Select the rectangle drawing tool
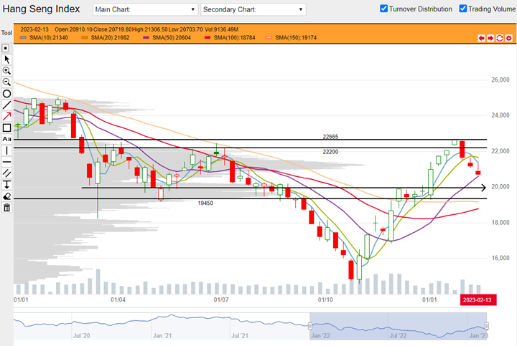This screenshot has height=346, width=517. tap(6, 128)
